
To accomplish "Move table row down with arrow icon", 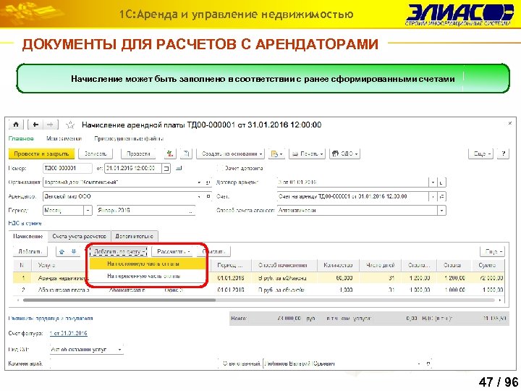I will point(74,252).
